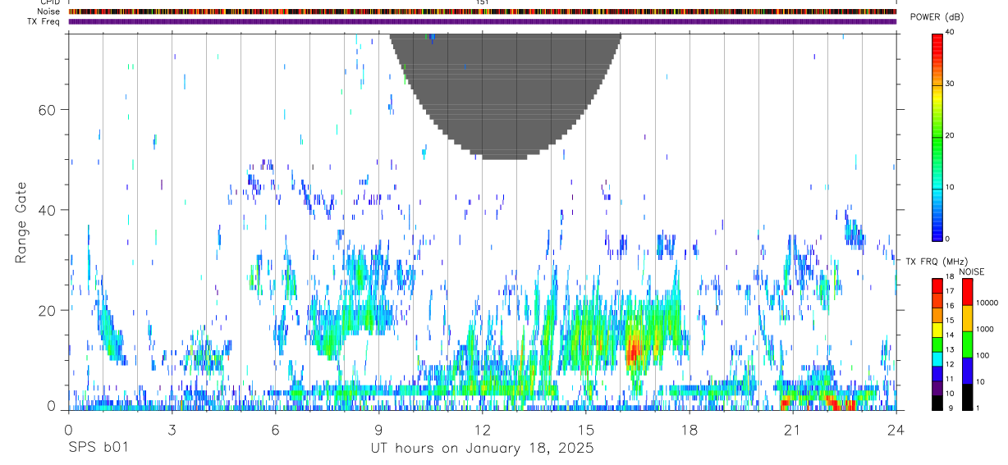The height and width of the screenshot is (465, 1008).
Task: Click the '3' tick on the UT hours axis
Action: pos(172,429)
